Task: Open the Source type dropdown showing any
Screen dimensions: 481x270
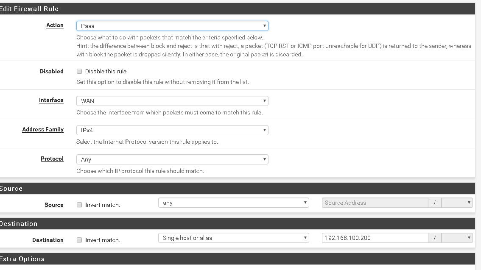Action: [x=233, y=203]
